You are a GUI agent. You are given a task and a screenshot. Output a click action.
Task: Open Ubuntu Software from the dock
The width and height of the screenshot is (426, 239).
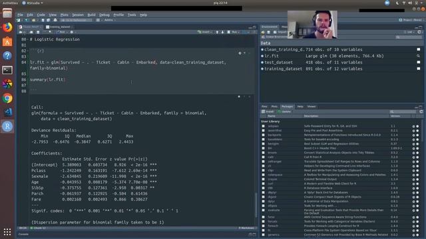[x=7, y=42]
